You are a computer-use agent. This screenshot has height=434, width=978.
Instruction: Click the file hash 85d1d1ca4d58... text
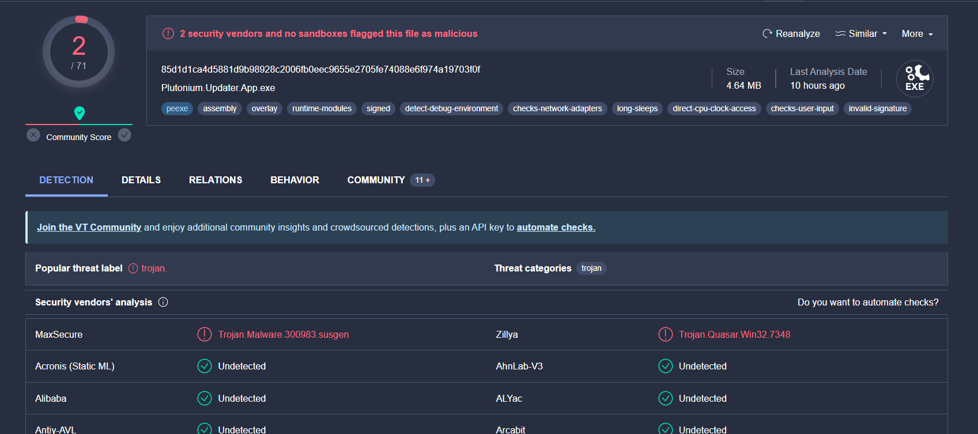320,69
